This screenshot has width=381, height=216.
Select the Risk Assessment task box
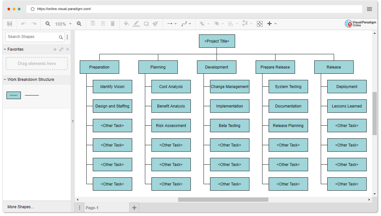coord(171,126)
